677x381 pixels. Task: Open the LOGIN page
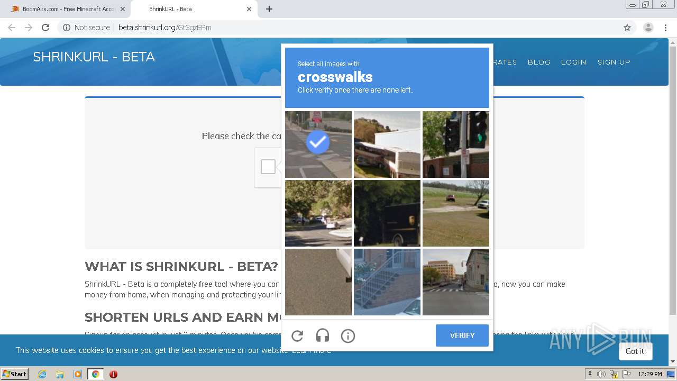tap(574, 62)
